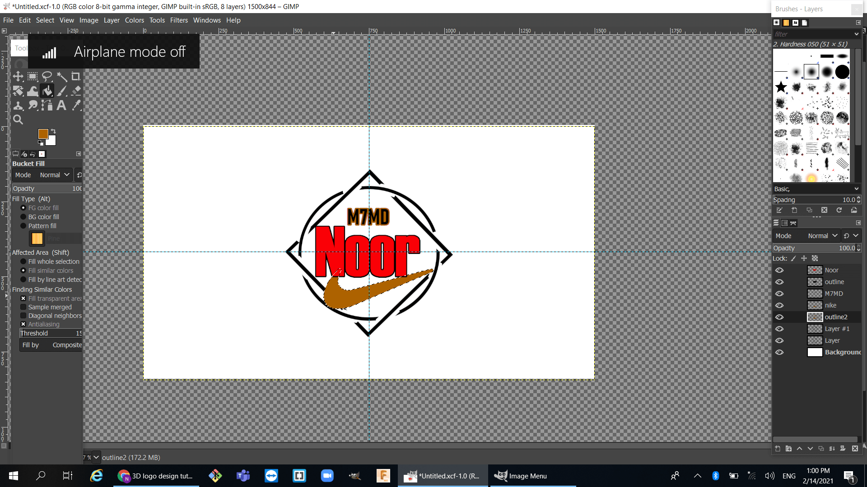Open the Colors menu

(135, 20)
